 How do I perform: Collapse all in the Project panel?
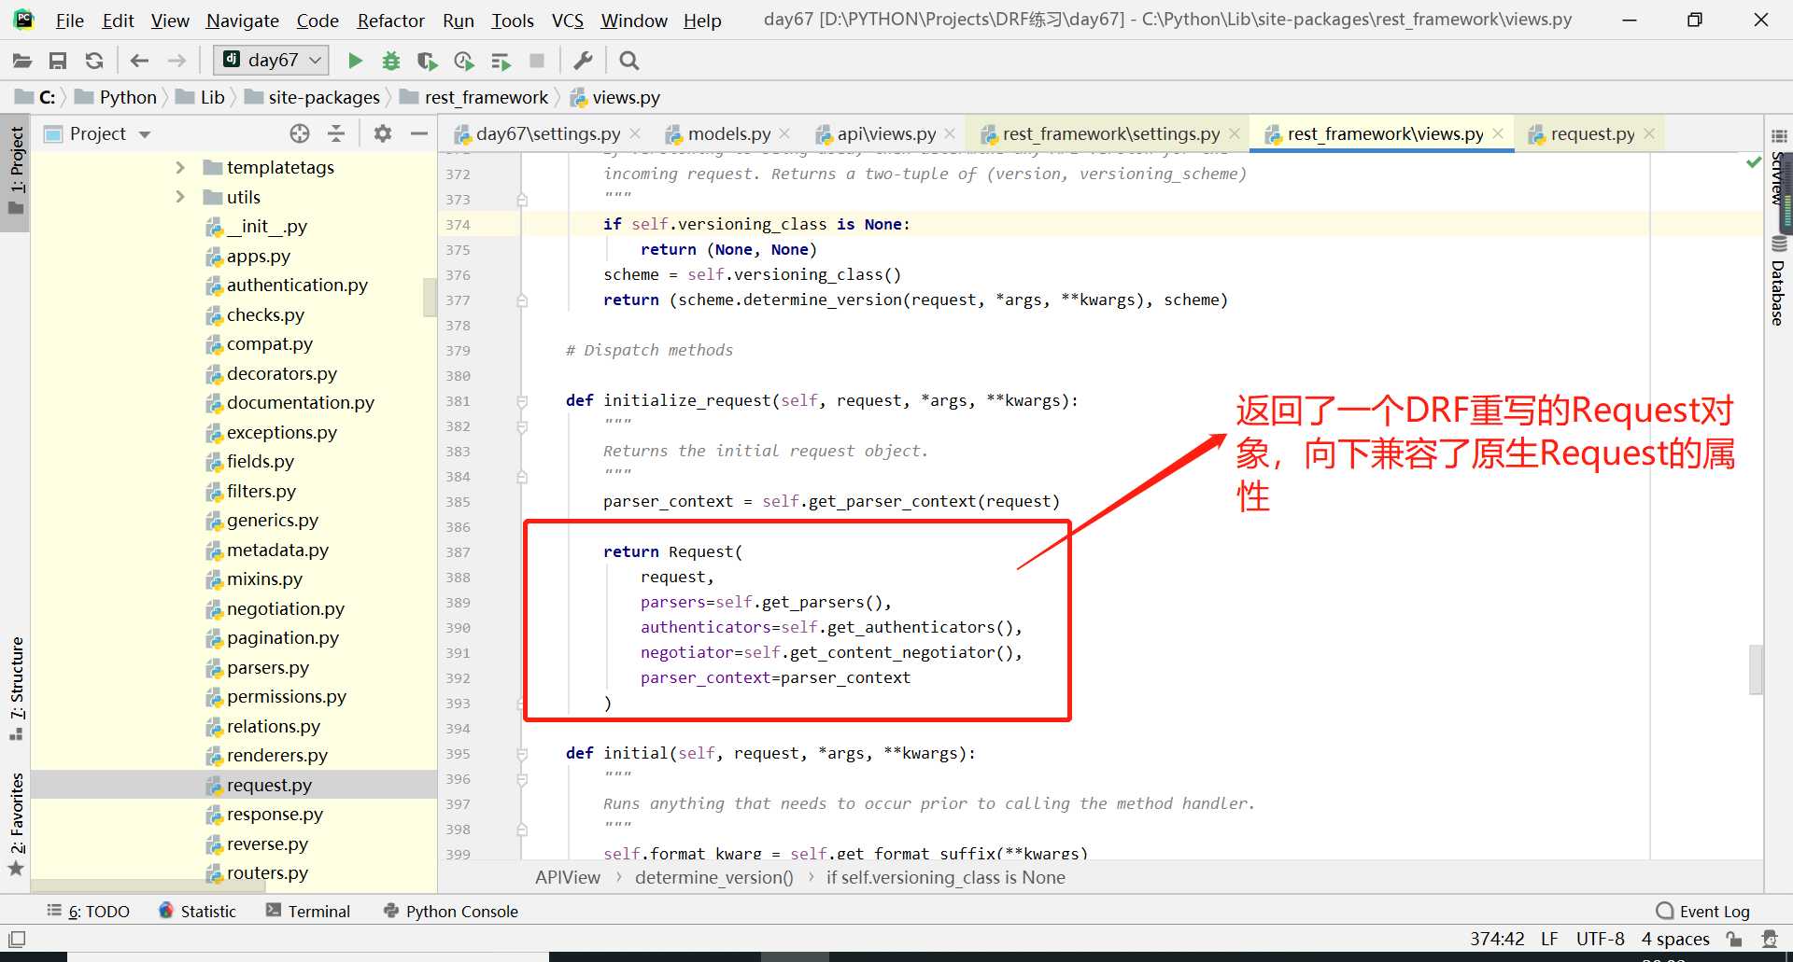point(336,133)
